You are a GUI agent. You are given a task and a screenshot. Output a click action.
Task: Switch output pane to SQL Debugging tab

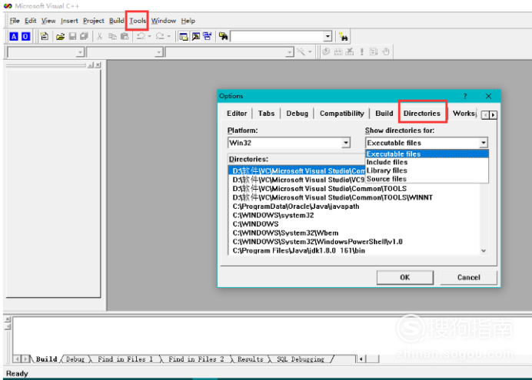click(301, 359)
